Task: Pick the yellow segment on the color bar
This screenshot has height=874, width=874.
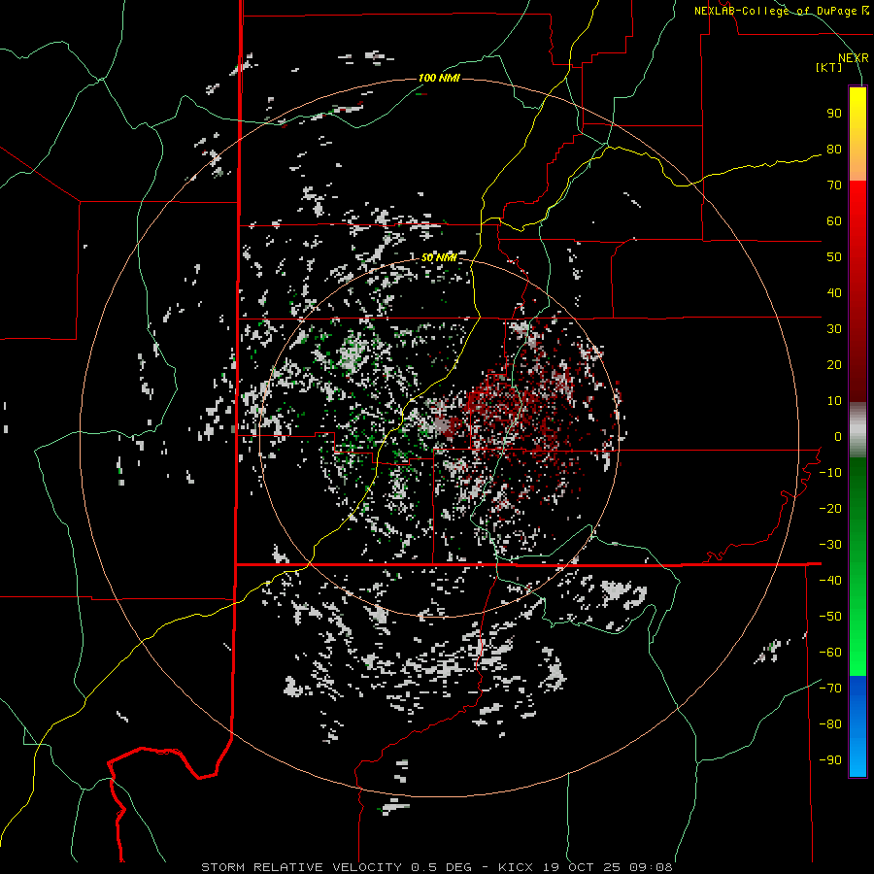Action: (x=857, y=112)
